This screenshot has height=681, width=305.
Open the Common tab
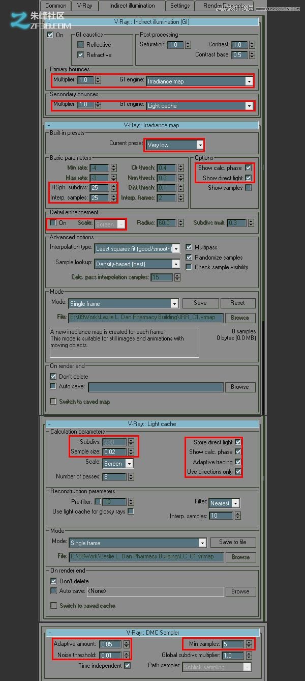point(55,6)
